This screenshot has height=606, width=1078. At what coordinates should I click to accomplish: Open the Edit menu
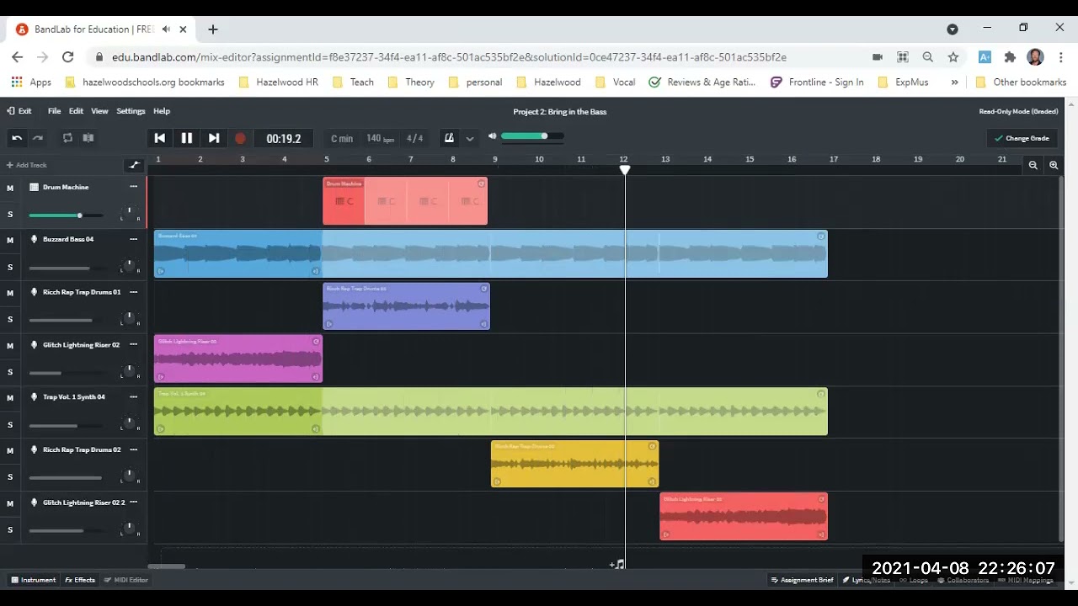click(76, 111)
